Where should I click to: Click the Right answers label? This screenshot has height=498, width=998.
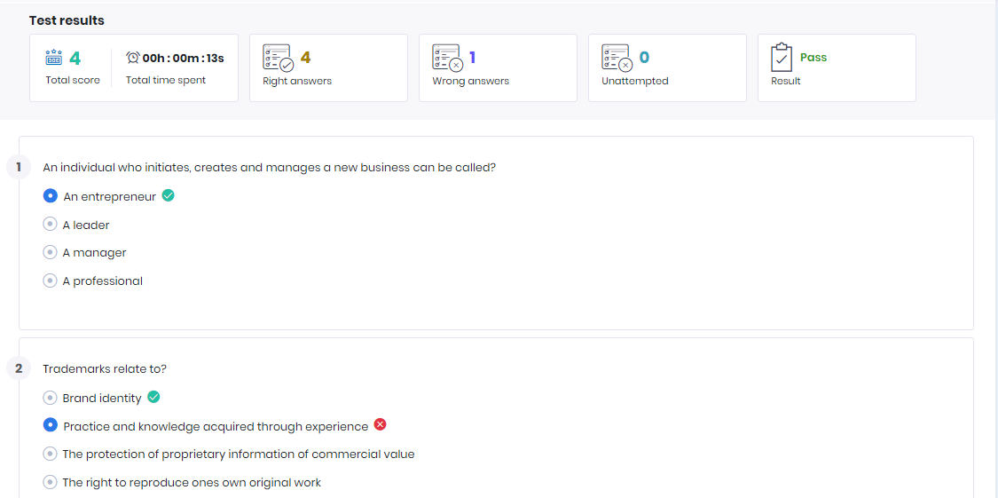[x=297, y=81]
